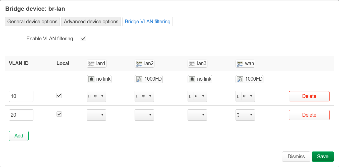Uncheck Local checkbox for VLAN 20

point(59,114)
